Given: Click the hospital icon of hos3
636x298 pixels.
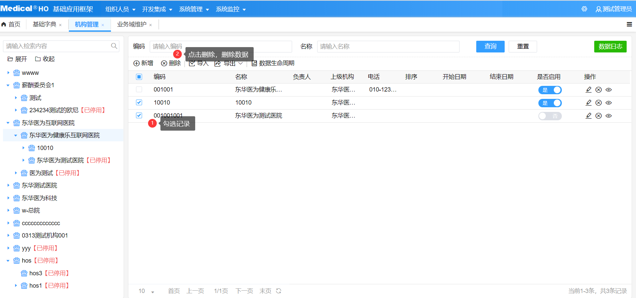Looking at the screenshot, I should click(24, 273).
